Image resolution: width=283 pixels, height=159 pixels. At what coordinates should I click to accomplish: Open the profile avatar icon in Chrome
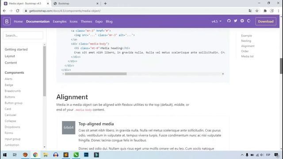coord(272,11)
